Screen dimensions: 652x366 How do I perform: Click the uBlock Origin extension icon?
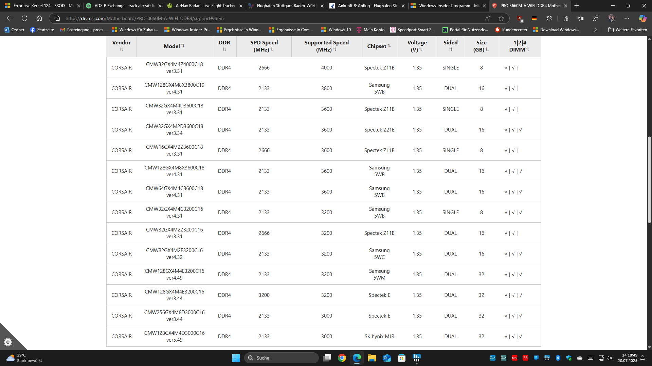pyautogui.click(x=520, y=18)
